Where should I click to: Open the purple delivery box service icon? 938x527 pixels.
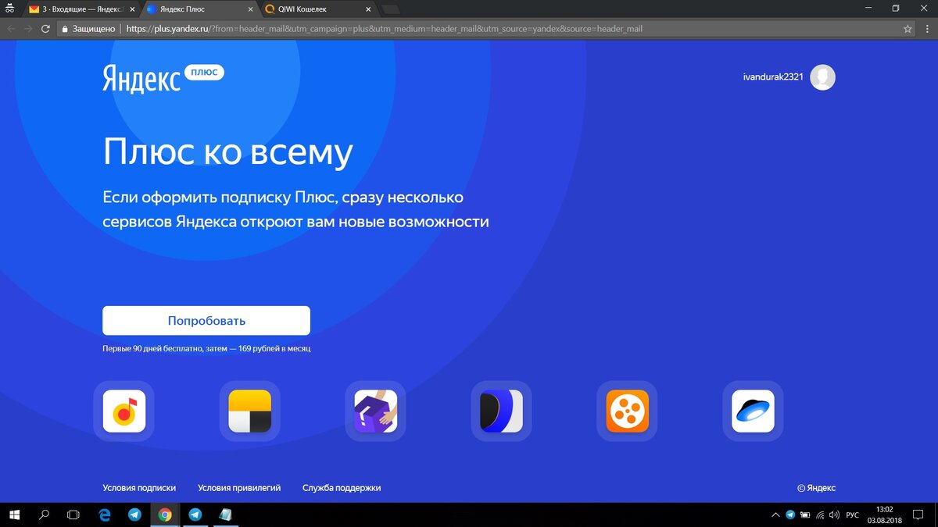376,411
